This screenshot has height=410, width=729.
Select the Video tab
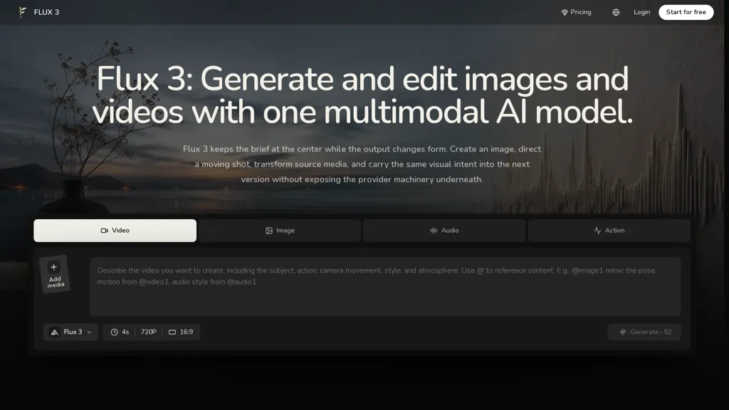point(115,231)
